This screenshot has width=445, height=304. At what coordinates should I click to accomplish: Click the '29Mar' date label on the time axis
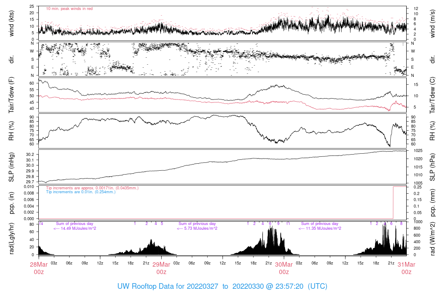161,264
